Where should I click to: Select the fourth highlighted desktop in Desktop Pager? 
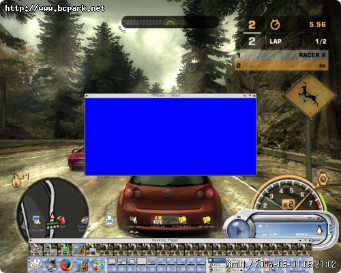[78, 249]
